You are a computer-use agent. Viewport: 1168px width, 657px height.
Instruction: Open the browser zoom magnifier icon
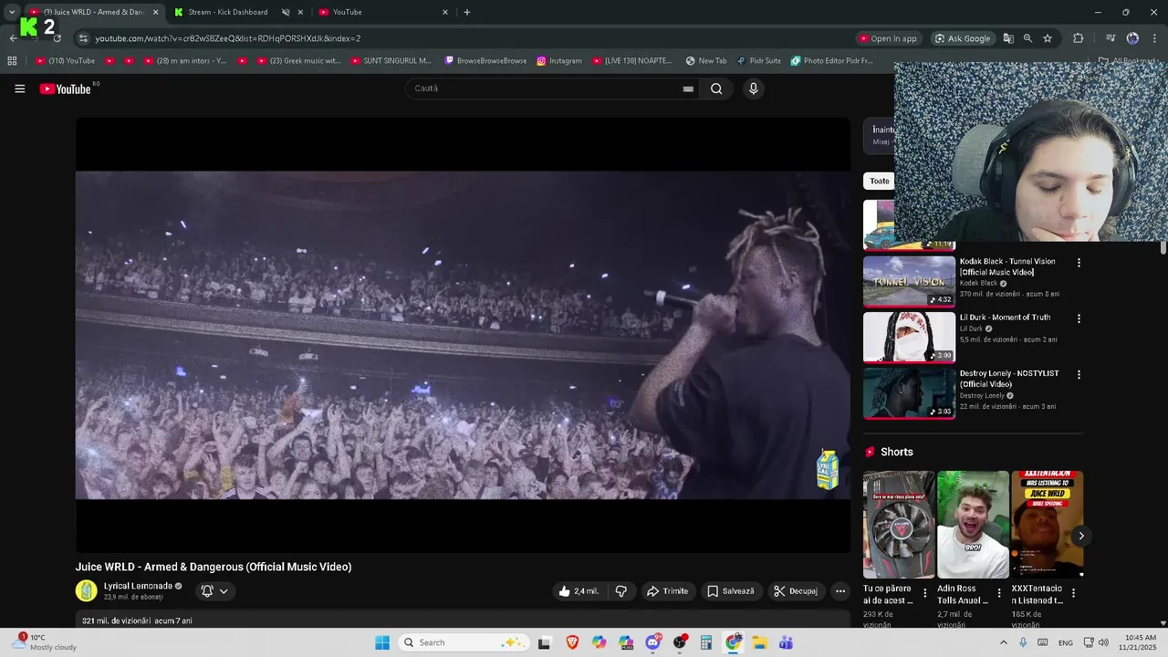click(1027, 38)
